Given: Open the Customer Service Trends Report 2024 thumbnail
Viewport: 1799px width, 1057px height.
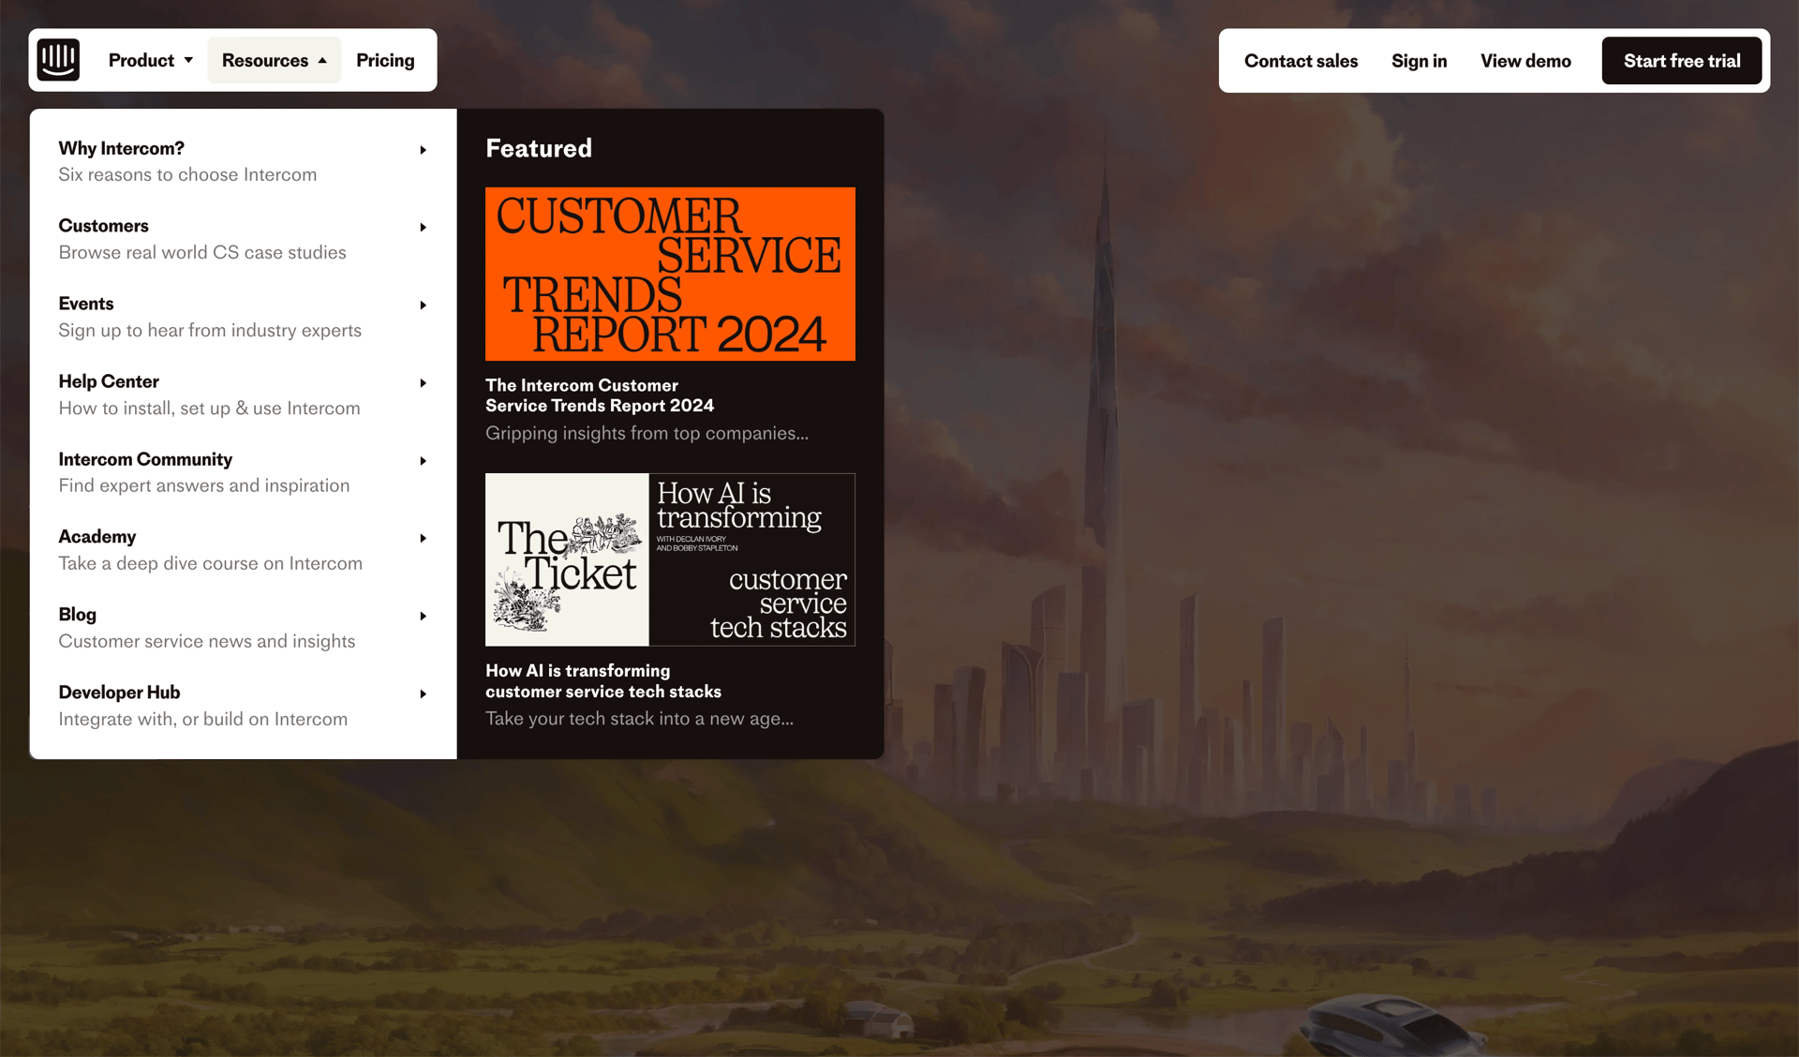Looking at the screenshot, I should tap(670, 274).
